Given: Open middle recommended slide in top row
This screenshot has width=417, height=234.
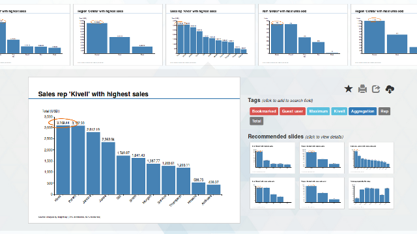Looking at the screenshot, I should click(x=321, y=158).
